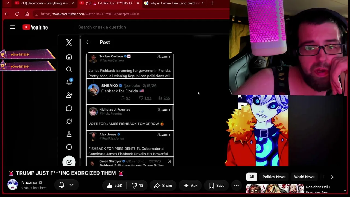Click the X Home icon in the video
Screen dimensions: 350x197
click(69, 57)
